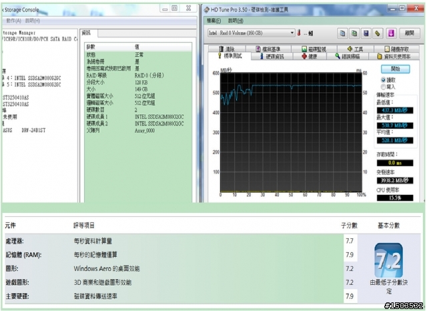Image resolution: width=427 pixels, height=311 pixels.
Task: Click the 遊戲圖形 row
Action: click(181, 282)
